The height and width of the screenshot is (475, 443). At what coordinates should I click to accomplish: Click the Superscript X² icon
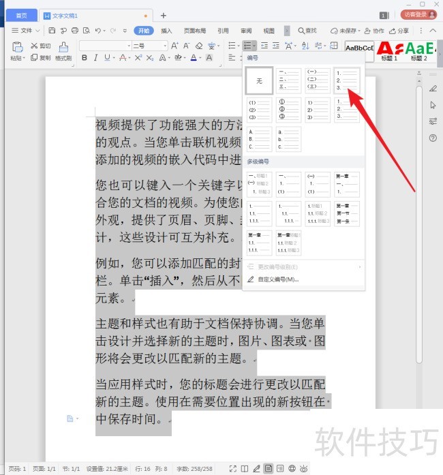pyautogui.click(x=138, y=57)
